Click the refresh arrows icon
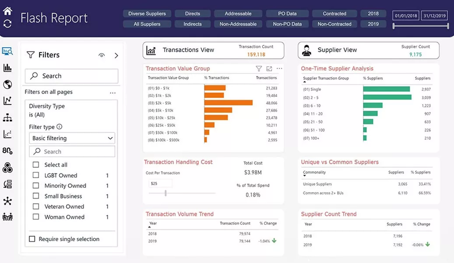This screenshot has height=263, width=454. 7,24
